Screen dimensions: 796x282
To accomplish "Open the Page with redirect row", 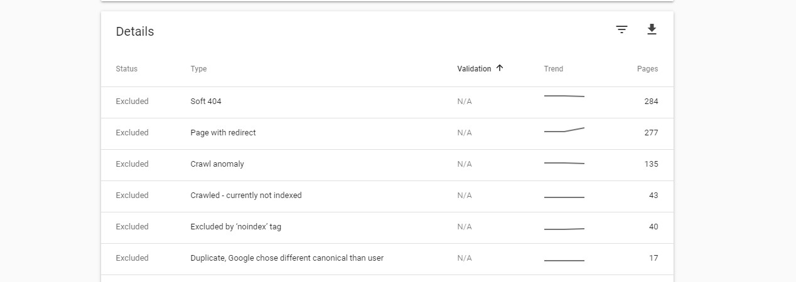I will (x=387, y=133).
